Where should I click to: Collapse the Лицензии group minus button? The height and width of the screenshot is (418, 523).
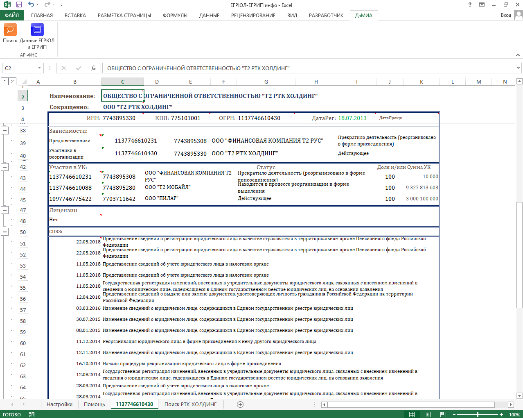(5, 210)
